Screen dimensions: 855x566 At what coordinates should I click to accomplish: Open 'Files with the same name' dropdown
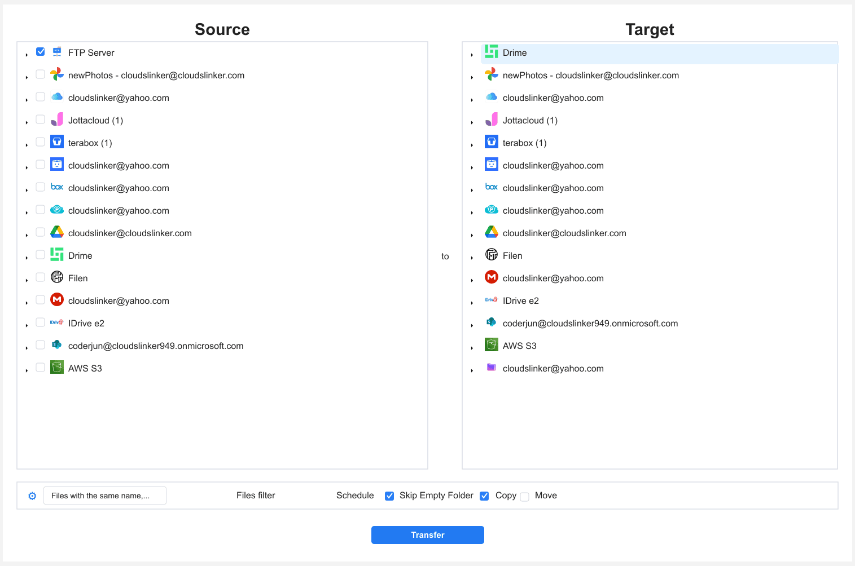[x=105, y=496]
